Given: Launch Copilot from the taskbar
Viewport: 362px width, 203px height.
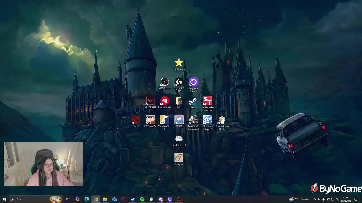Looking at the screenshot, I should pos(77,199).
